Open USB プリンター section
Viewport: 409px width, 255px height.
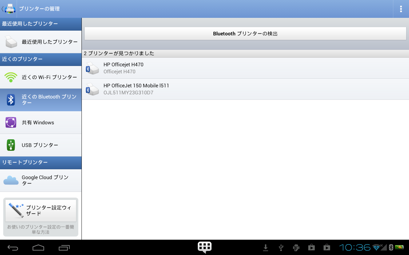(x=41, y=145)
